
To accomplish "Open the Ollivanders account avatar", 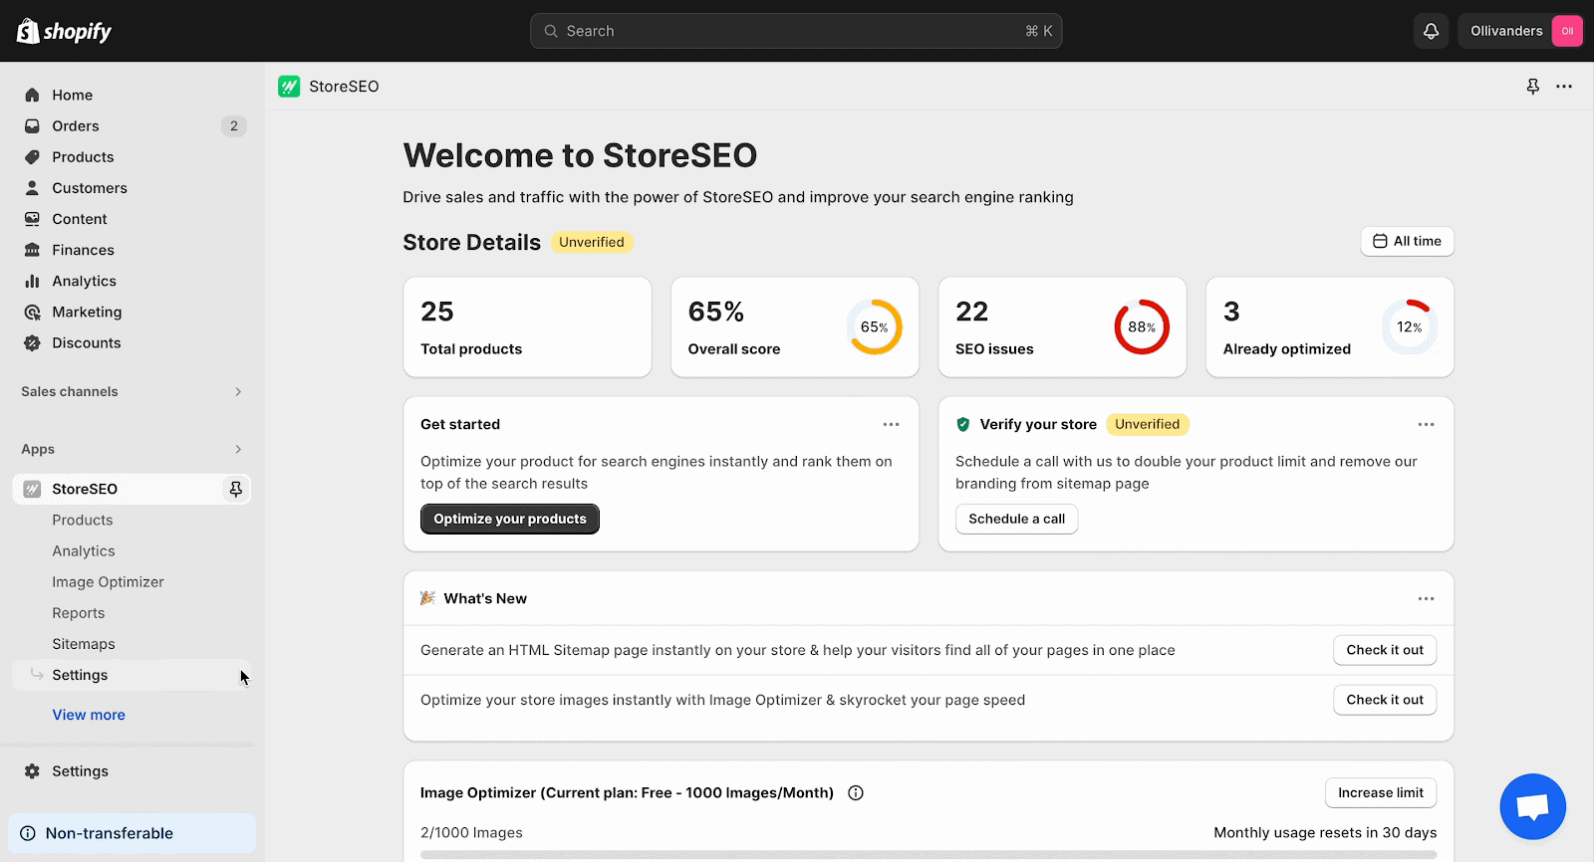I will (x=1567, y=31).
